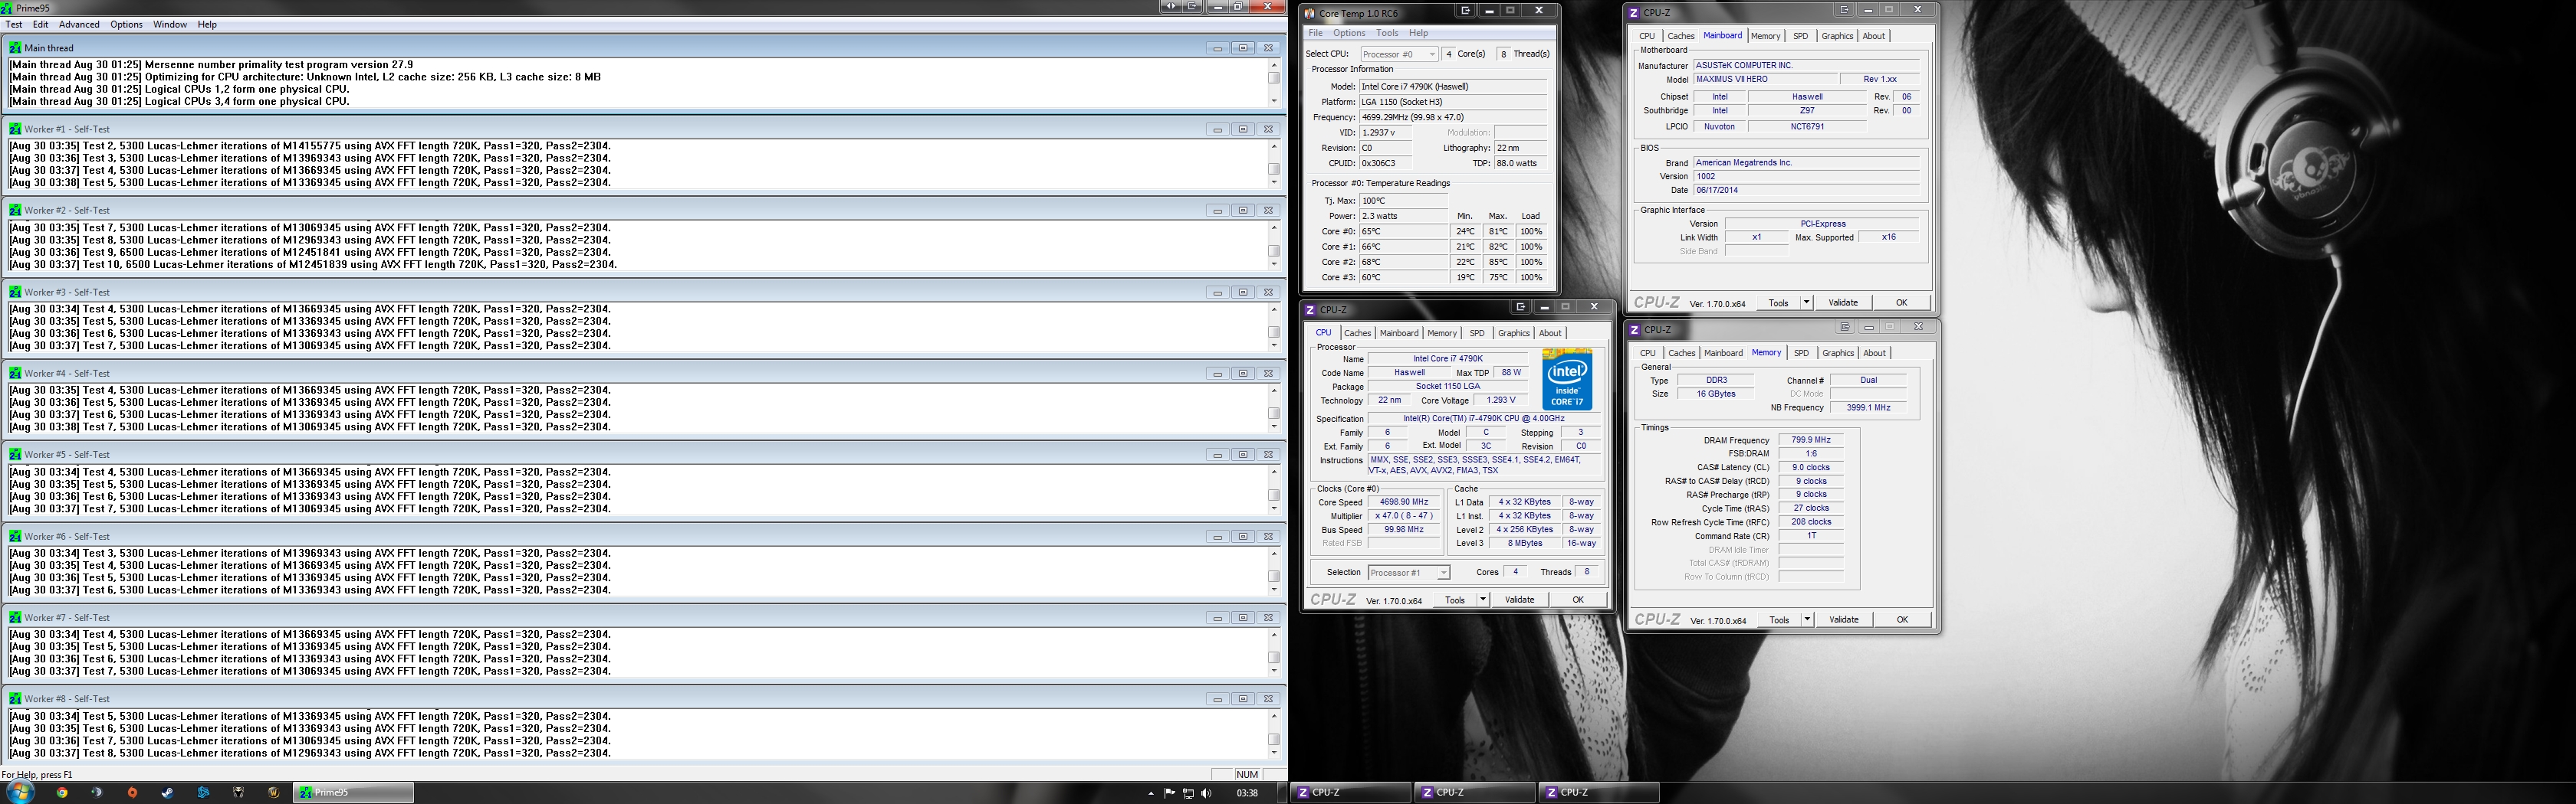Click the Worker #4 window icon
The height and width of the screenshot is (804, 2576).
(x=15, y=373)
